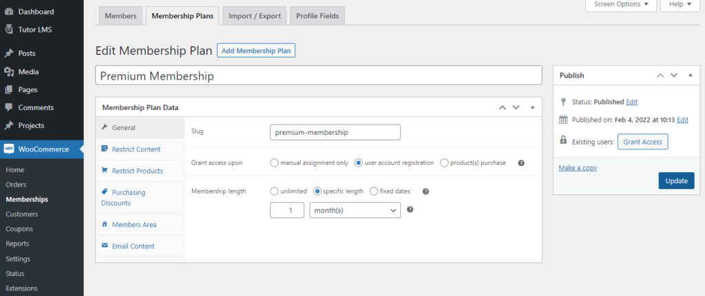Open WooCommerce Home submenu
Image resolution: width=705 pixels, height=296 pixels.
(15, 170)
